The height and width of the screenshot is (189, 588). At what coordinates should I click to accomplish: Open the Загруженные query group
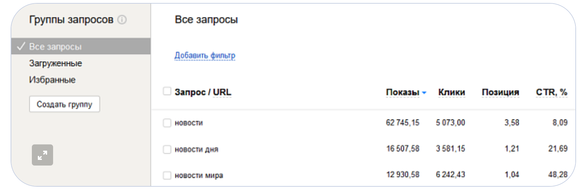pos(55,63)
